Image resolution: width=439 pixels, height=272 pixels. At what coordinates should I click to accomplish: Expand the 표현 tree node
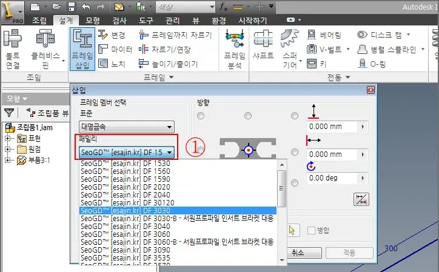tap(7, 138)
